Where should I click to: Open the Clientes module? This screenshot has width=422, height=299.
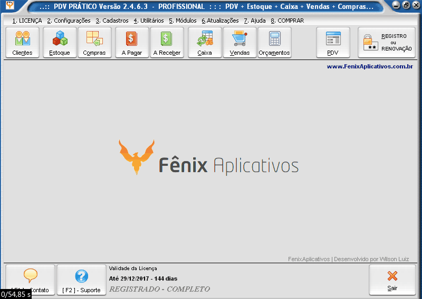coord(22,42)
